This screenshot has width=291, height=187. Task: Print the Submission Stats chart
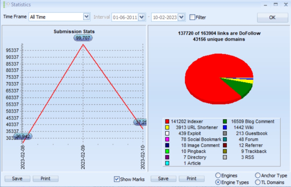pyautogui.click(x=46, y=179)
